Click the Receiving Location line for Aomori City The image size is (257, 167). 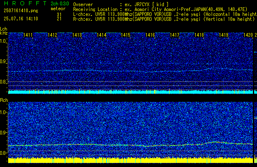click(x=160, y=9)
